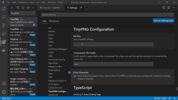Open the Search view in activity bar

click(x=4, y=17)
